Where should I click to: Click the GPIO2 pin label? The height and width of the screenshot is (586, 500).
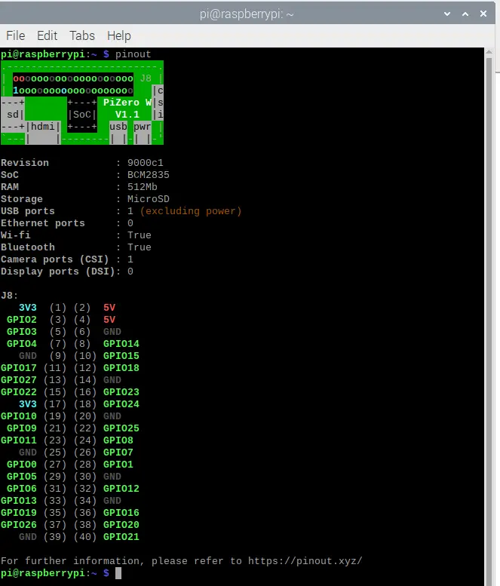22,320
